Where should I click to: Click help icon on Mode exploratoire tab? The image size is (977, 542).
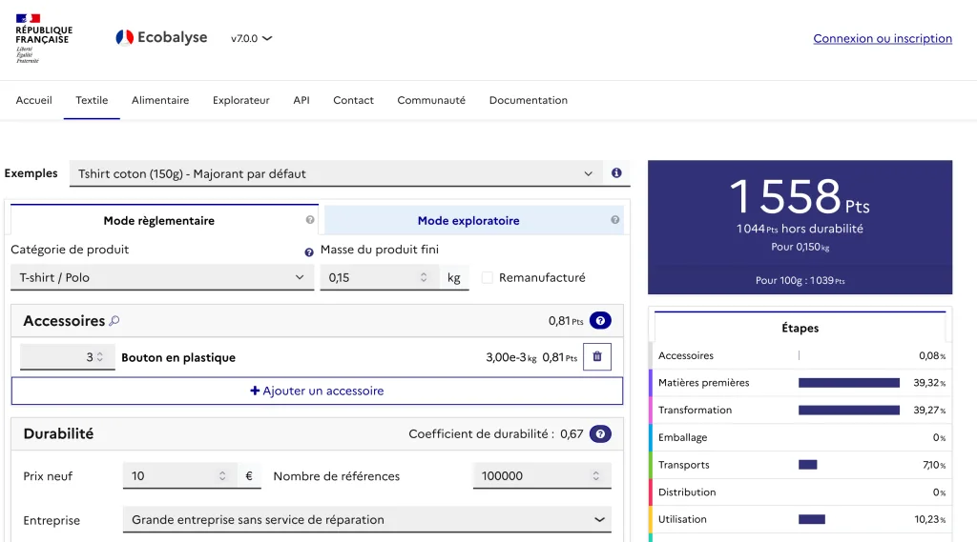[614, 220]
